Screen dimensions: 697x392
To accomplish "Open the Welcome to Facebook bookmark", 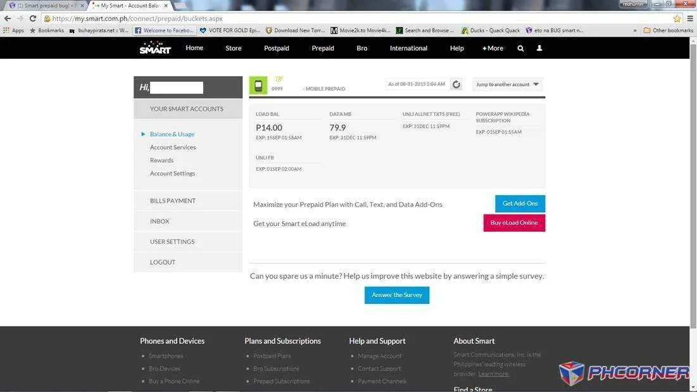I will (x=165, y=30).
